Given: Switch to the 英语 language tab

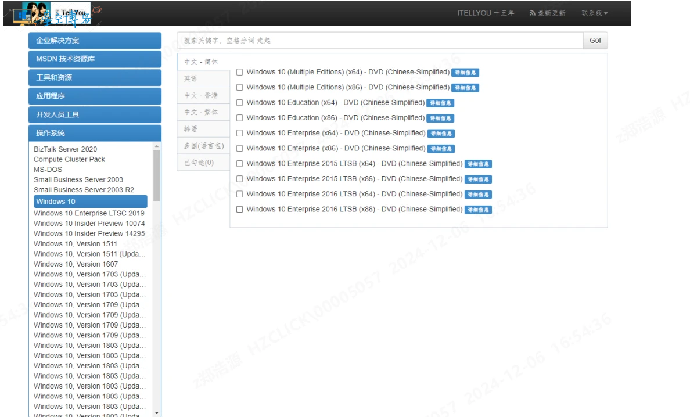Looking at the screenshot, I should coord(203,79).
